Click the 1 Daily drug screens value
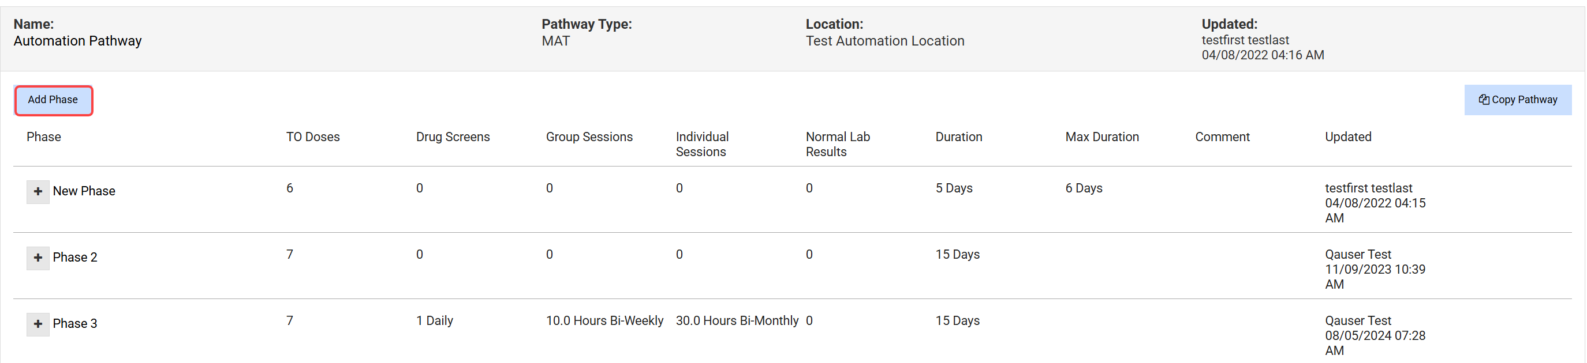The image size is (1587, 363). coord(434,320)
